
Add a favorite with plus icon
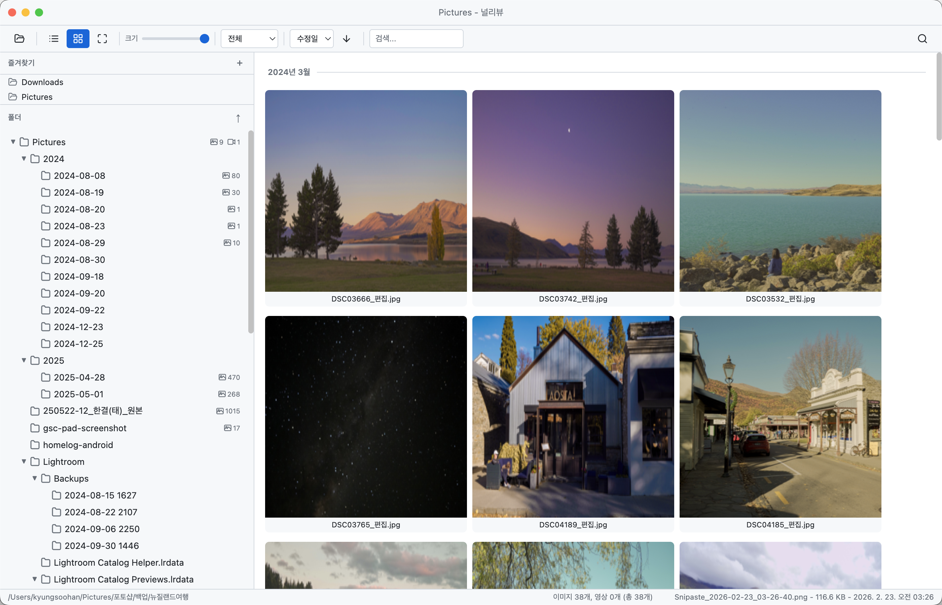pos(240,63)
